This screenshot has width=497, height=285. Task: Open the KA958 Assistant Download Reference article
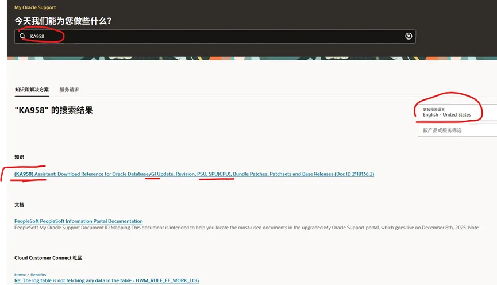coord(194,174)
